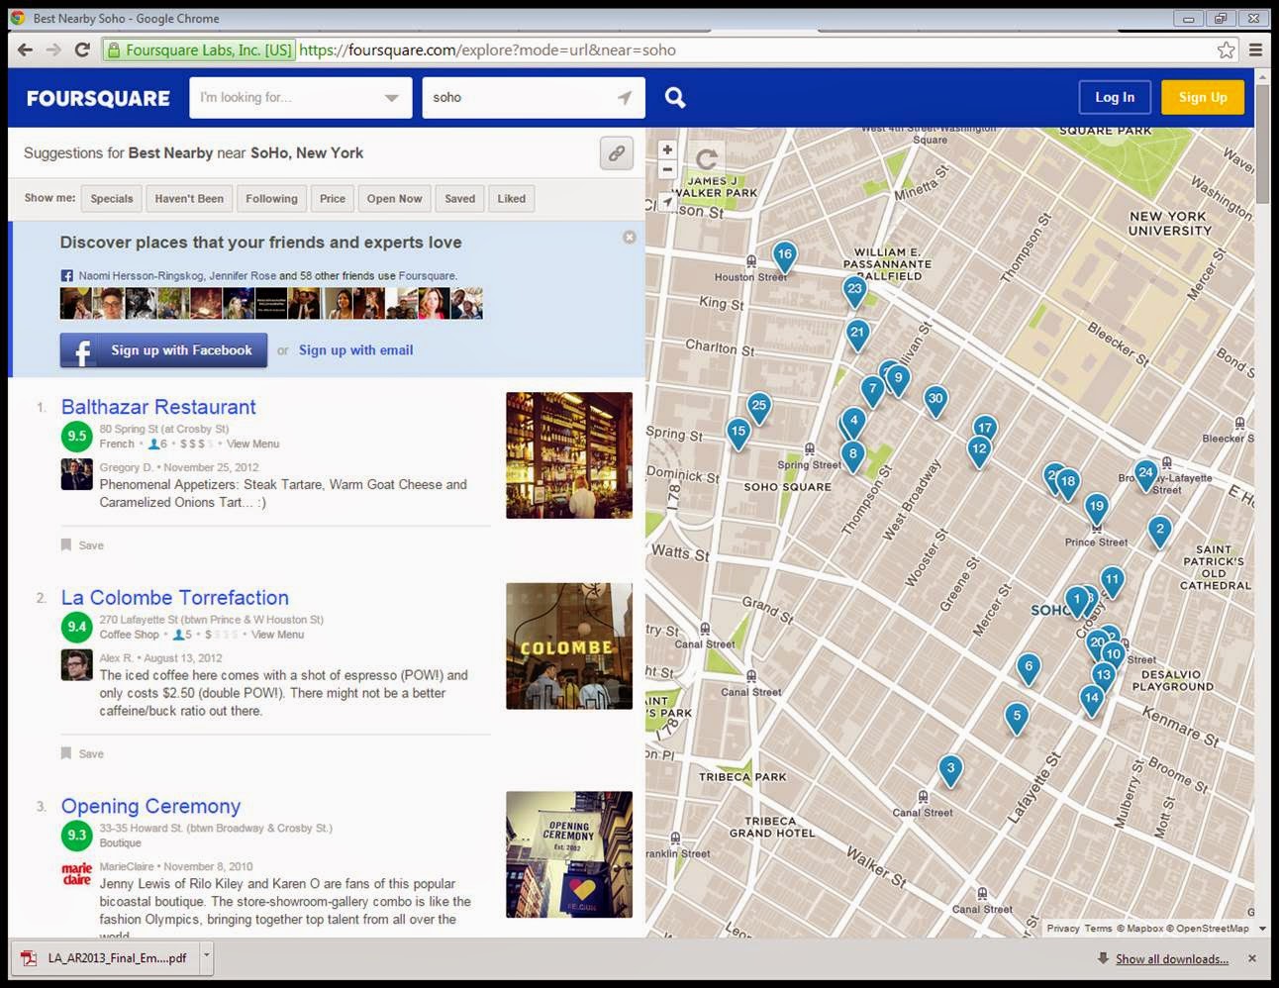
Task: Click map pin number 16
Action: click(784, 257)
